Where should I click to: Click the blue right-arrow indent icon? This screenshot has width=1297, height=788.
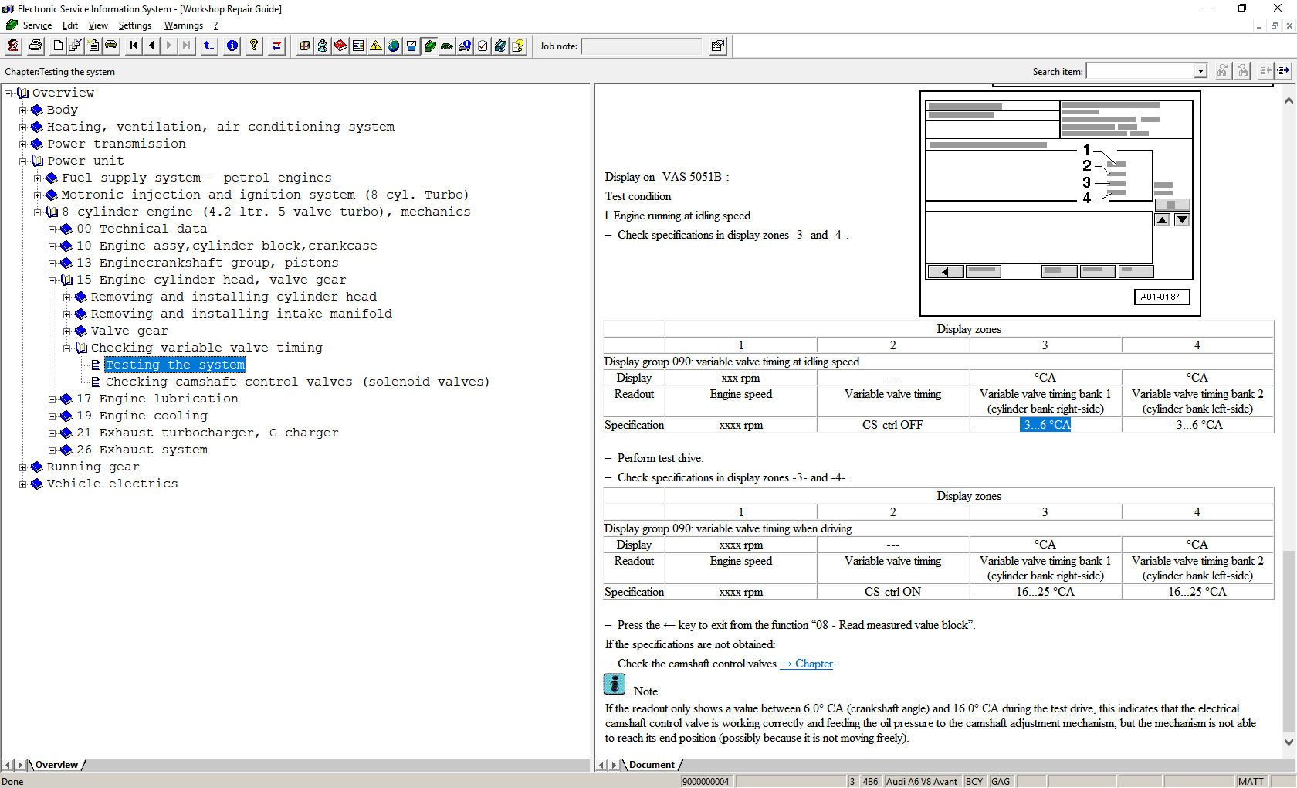click(x=1283, y=71)
